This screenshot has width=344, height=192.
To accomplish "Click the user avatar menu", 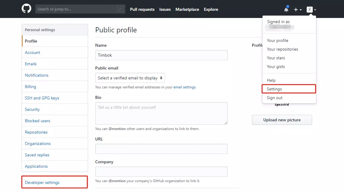I will 311,9.
